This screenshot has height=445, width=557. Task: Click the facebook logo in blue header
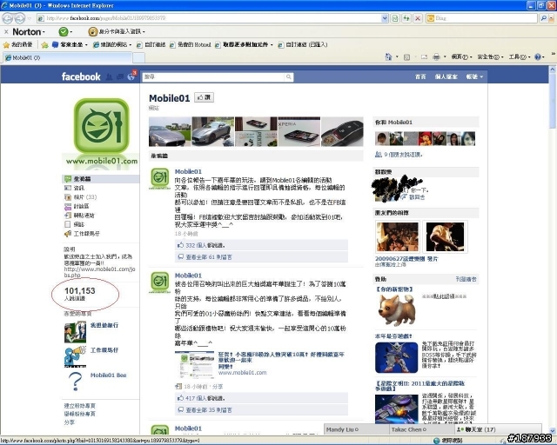pyautogui.click(x=81, y=76)
